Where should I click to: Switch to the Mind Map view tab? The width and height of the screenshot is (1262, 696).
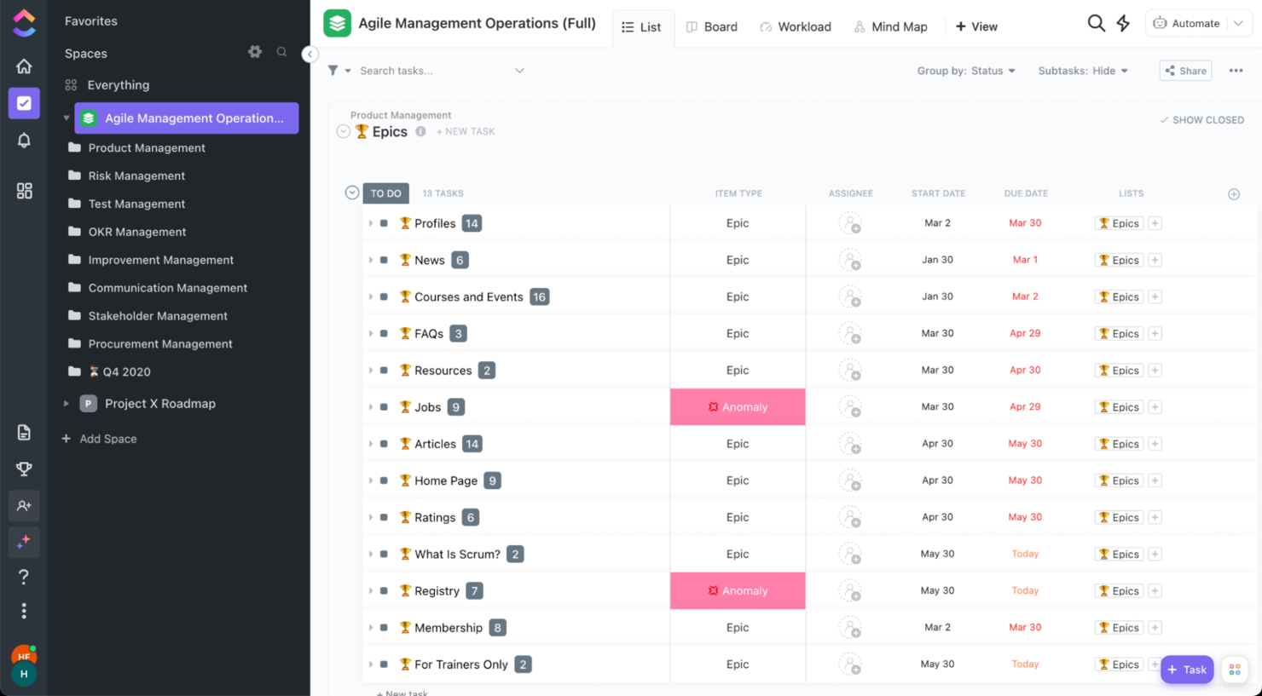click(x=890, y=26)
